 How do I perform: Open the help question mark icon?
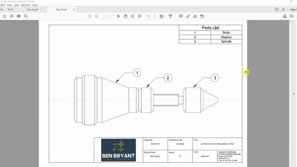[x=277, y=9]
